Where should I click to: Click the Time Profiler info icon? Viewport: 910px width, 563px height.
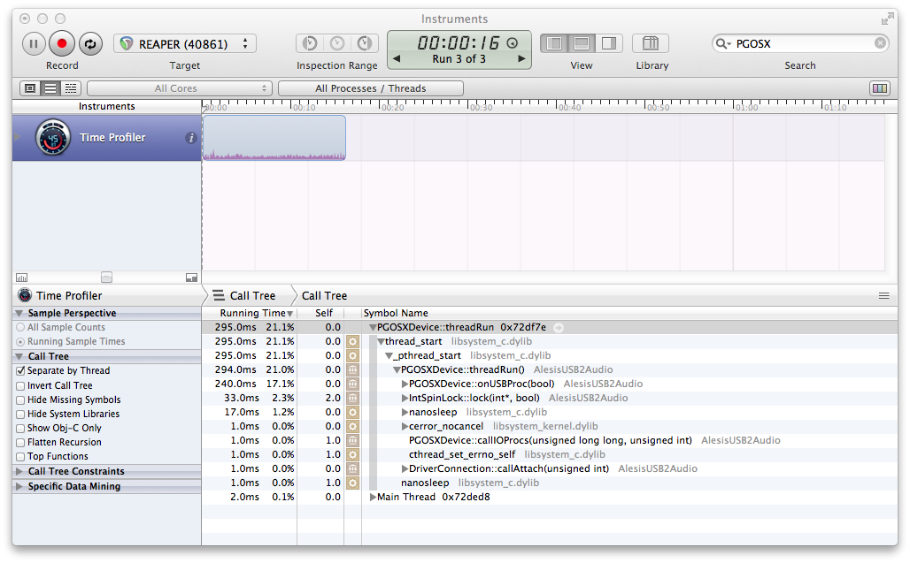[x=190, y=138]
